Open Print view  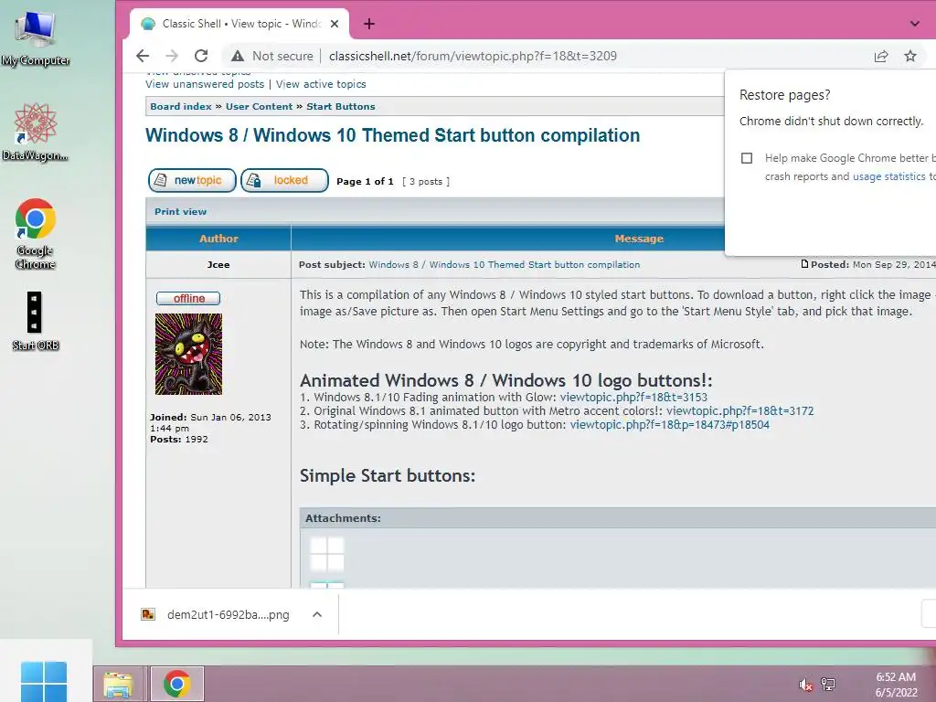click(x=180, y=211)
